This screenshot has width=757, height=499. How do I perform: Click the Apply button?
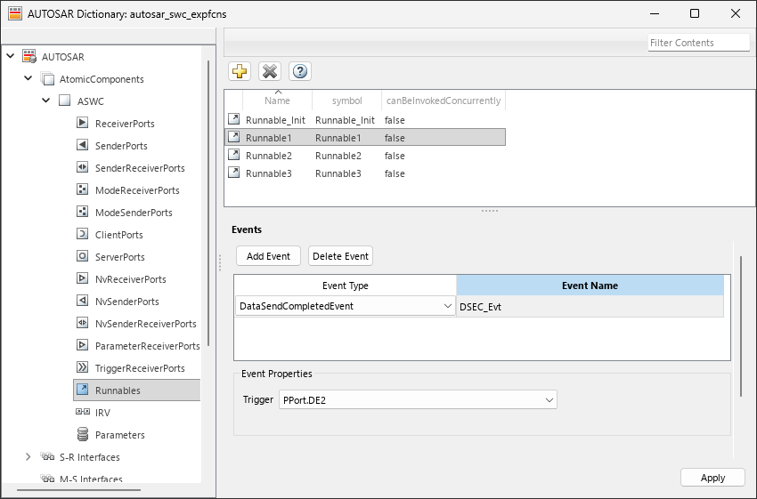712,478
